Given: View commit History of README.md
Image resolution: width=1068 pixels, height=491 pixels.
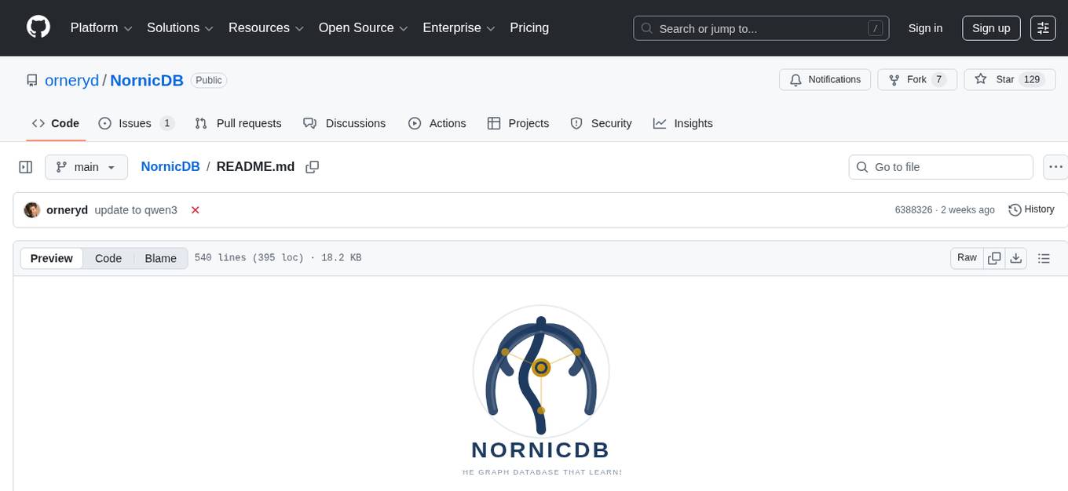Looking at the screenshot, I should pos(1031,209).
